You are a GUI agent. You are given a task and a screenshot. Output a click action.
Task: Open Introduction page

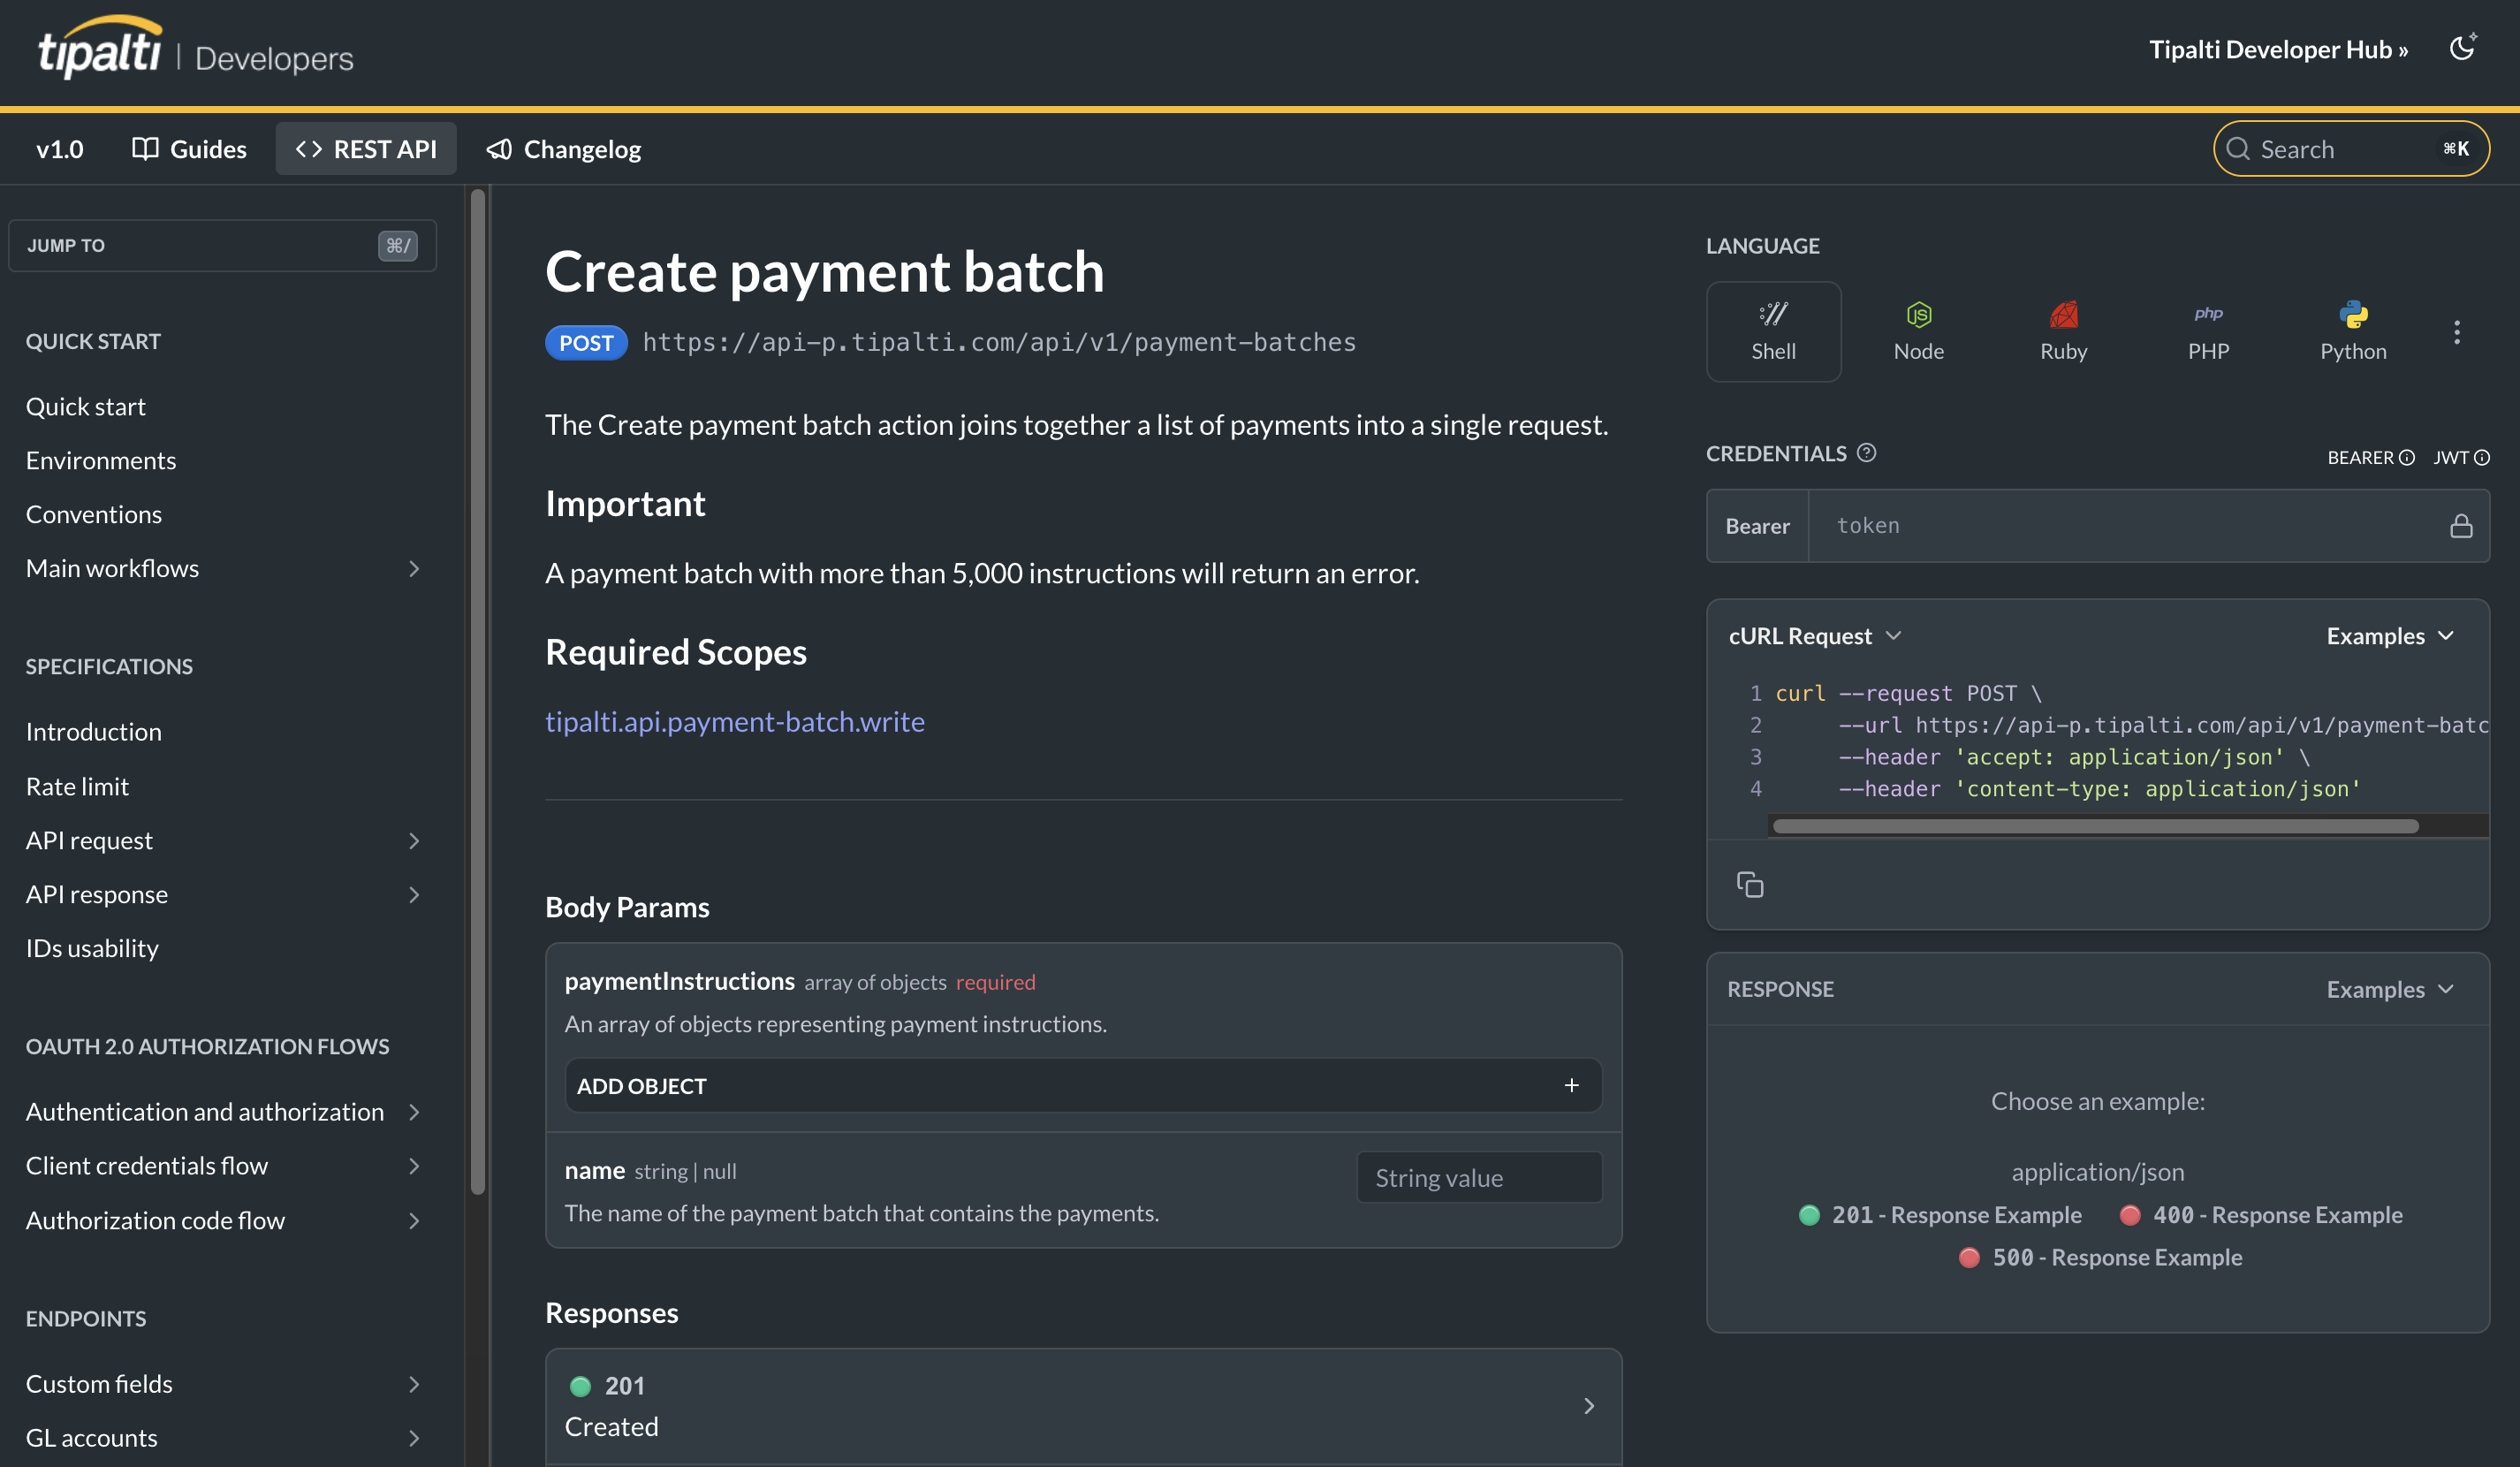[x=94, y=731]
